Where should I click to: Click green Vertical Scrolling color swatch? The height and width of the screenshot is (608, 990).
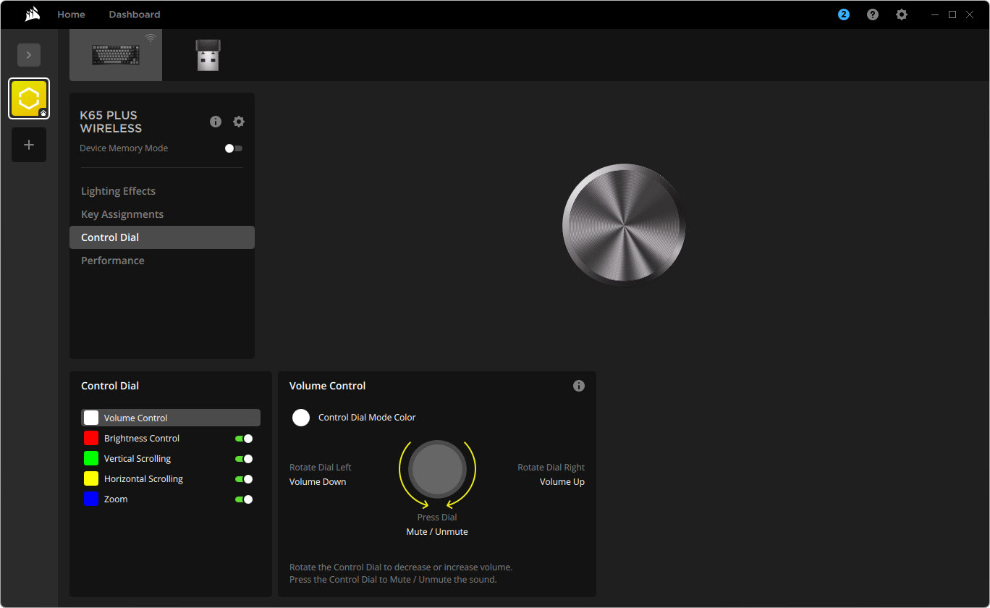(x=91, y=458)
